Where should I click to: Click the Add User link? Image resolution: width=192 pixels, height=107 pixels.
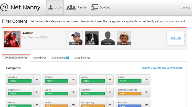click(x=176, y=38)
